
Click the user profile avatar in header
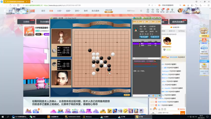(180, 11)
